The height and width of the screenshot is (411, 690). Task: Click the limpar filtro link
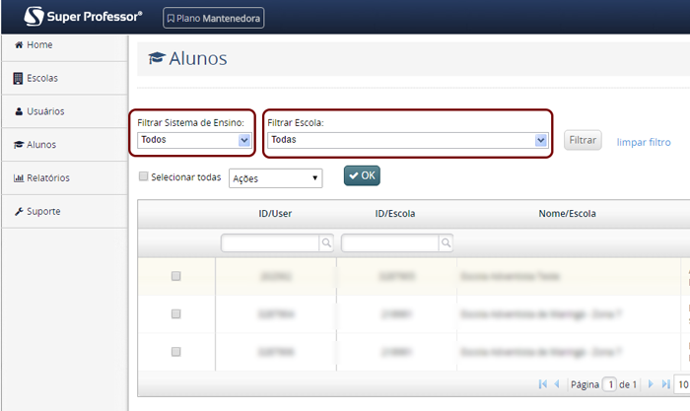tap(643, 142)
